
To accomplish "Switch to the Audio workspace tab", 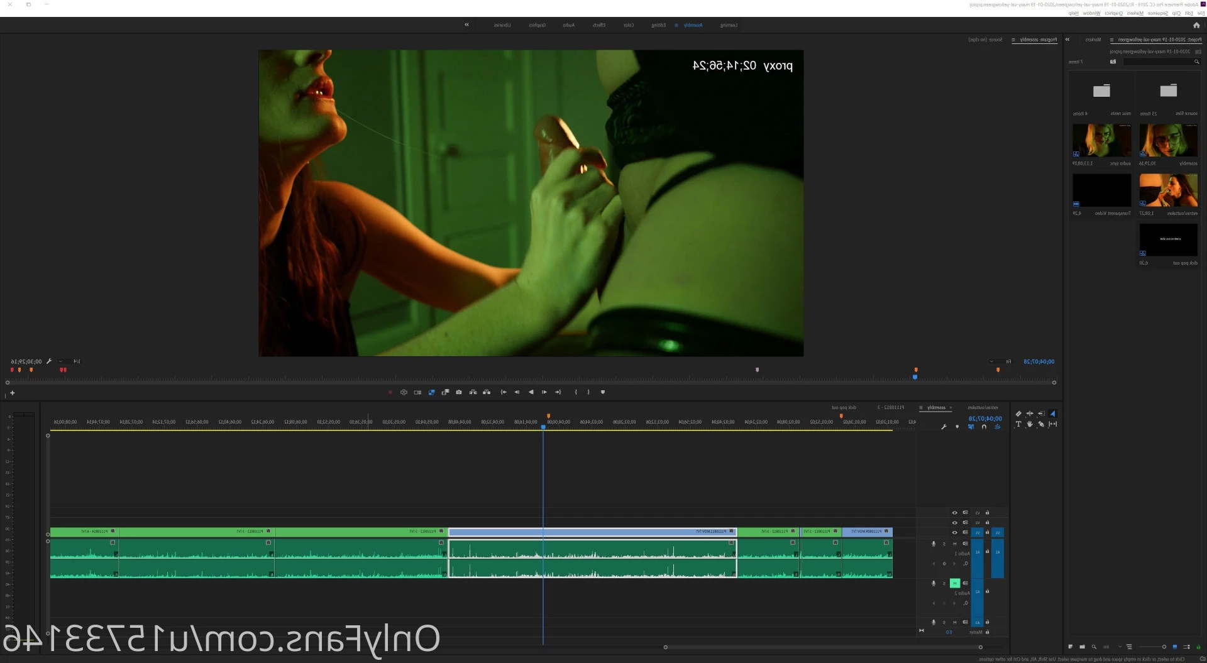I will 569,25.
